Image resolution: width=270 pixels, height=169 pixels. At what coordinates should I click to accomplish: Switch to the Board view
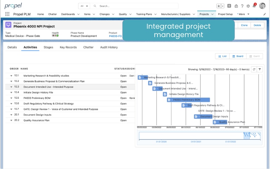(x=238, y=56)
